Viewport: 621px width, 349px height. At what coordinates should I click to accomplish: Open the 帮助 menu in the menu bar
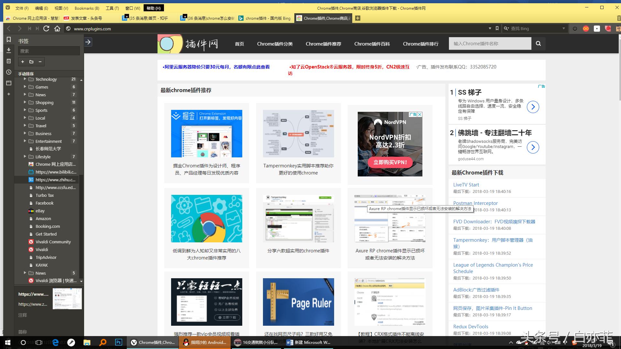click(x=154, y=8)
